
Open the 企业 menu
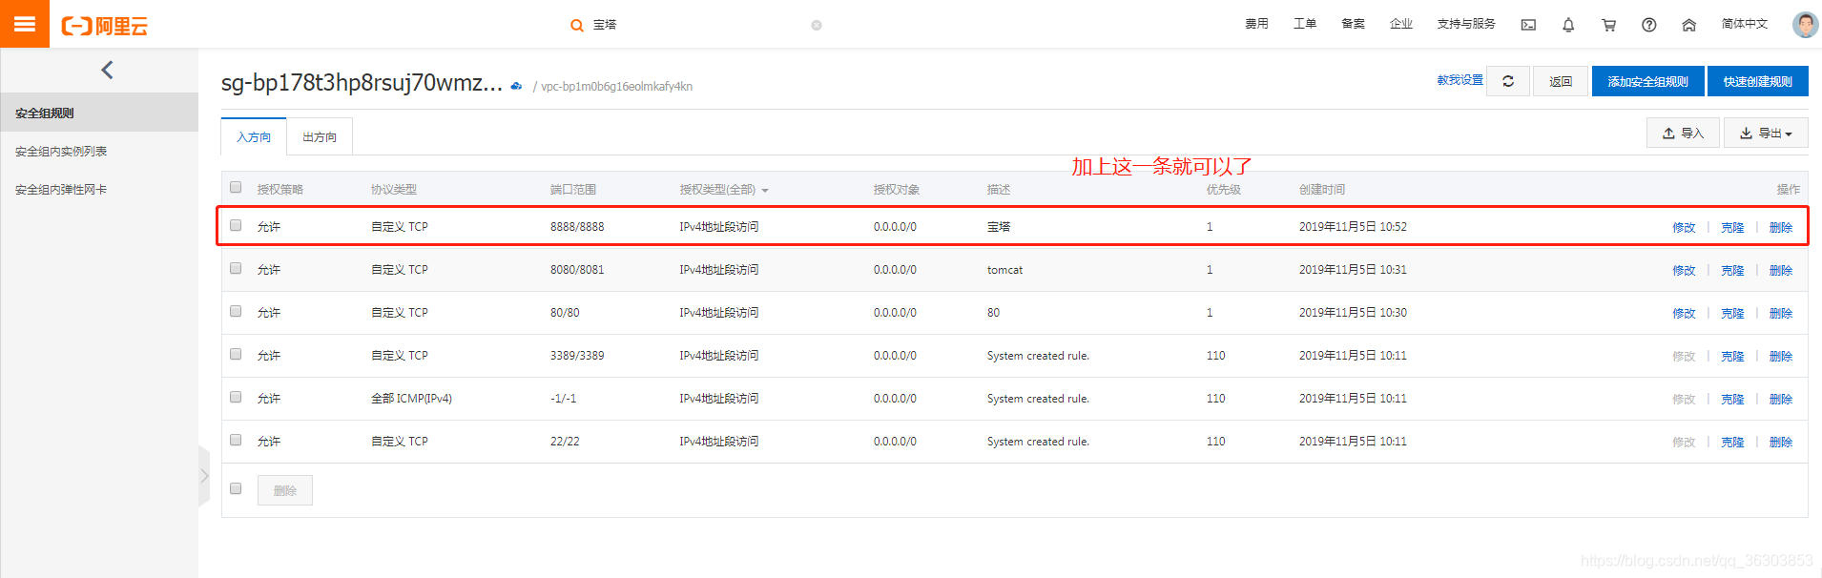(x=1400, y=24)
